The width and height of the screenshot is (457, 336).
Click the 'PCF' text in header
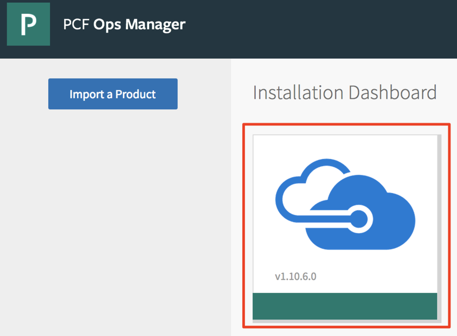(76, 24)
